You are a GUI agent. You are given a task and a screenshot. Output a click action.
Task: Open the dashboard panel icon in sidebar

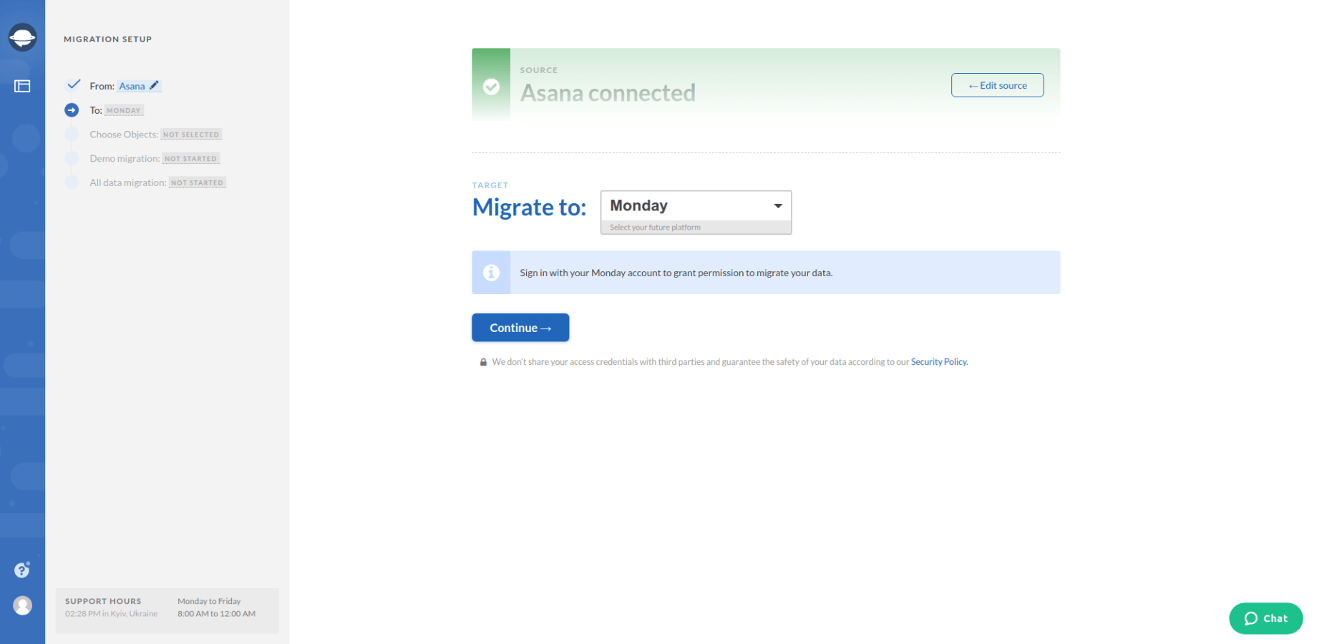click(22, 86)
